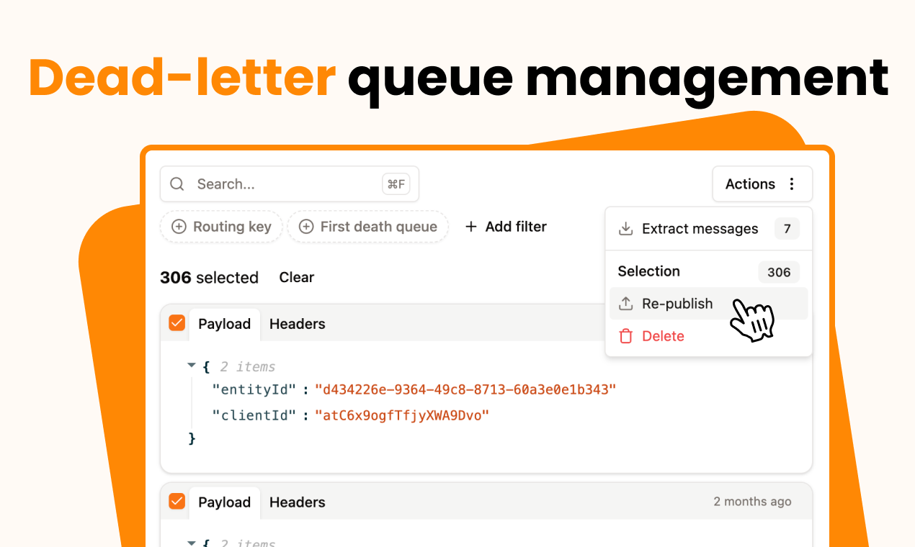Viewport: 915px width, 547px height.
Task: Click the Re-publish upload icon
Action: point(625,304)
